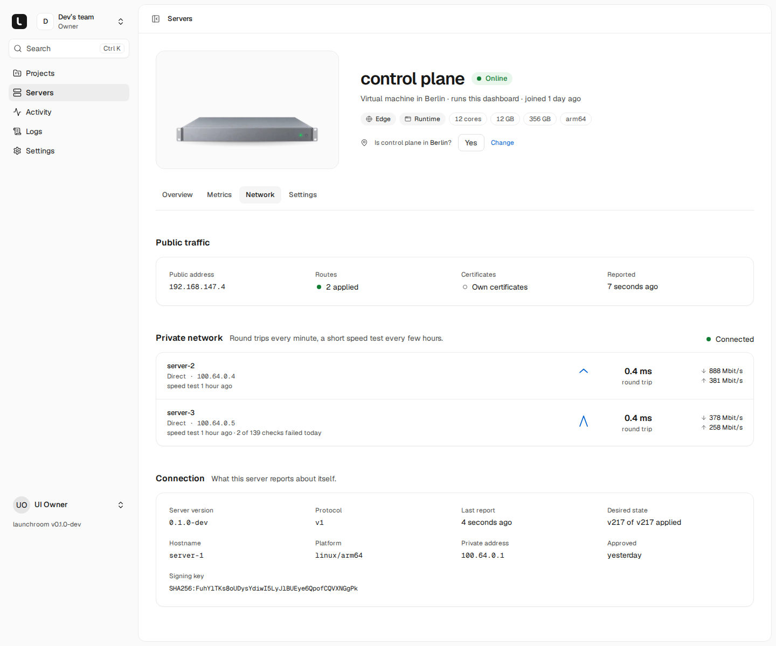776x646 pixels.
Task: Click the UO user avatar
Action: point(22,505)
